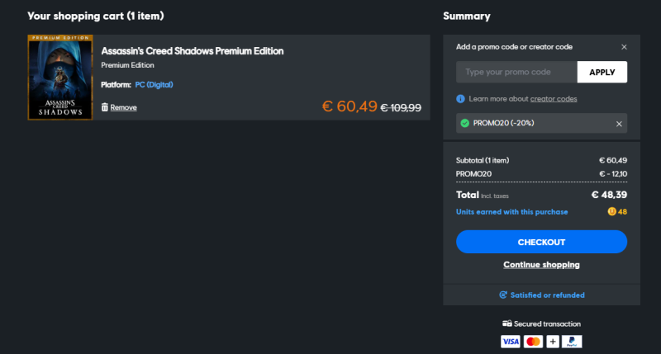This screenshot has width=661, height=354.
Task: Click the green PROMO20 checkmark icon
Action: point(465,124)
